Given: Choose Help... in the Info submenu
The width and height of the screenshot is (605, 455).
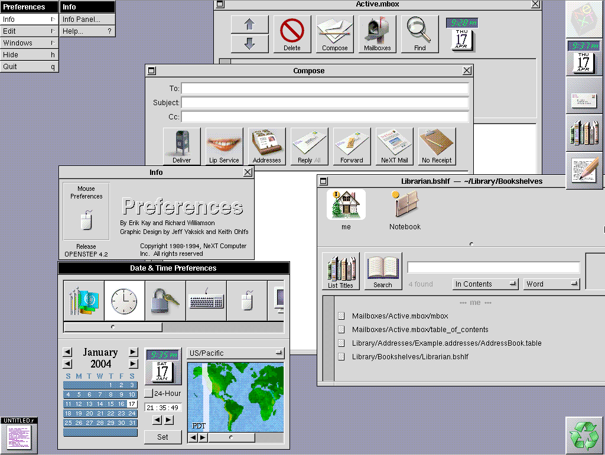Looking at the screenshot, I should 87,31.
